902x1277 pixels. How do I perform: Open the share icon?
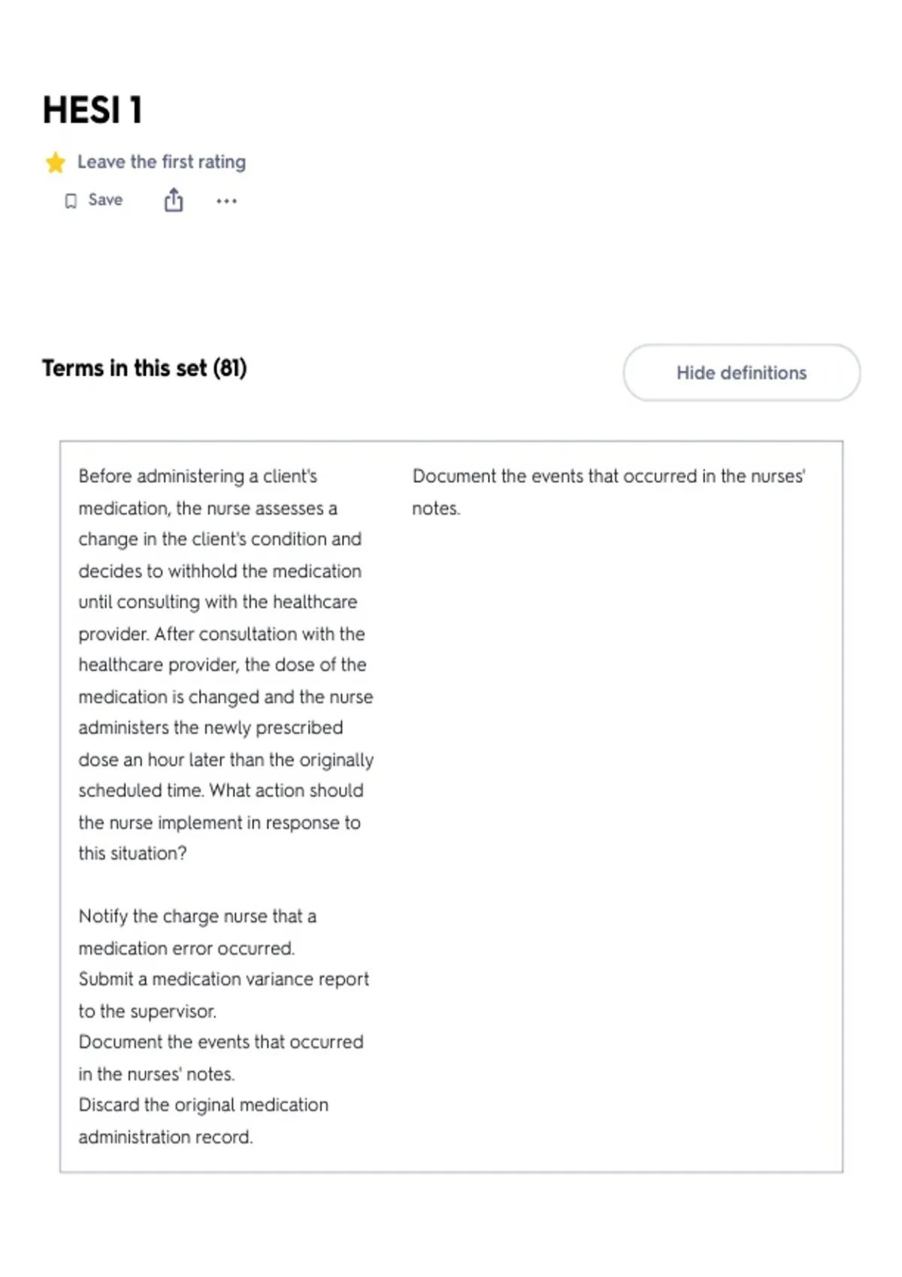click(x=174, y=200)
